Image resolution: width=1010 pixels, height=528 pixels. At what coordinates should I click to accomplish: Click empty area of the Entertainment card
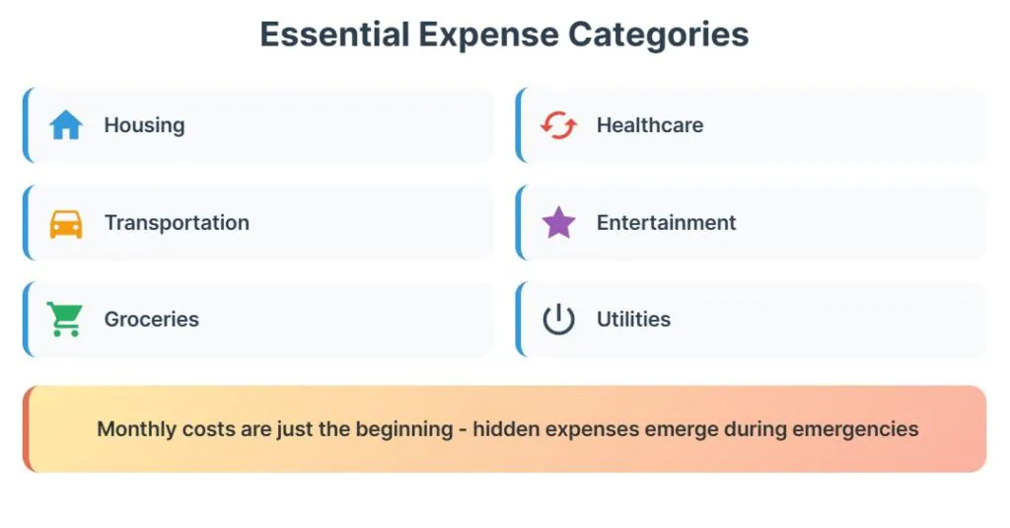[868, 223]
